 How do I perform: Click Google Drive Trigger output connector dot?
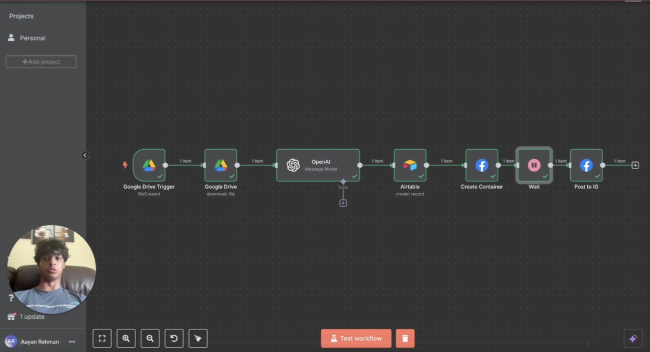click(x=165, y=165)
